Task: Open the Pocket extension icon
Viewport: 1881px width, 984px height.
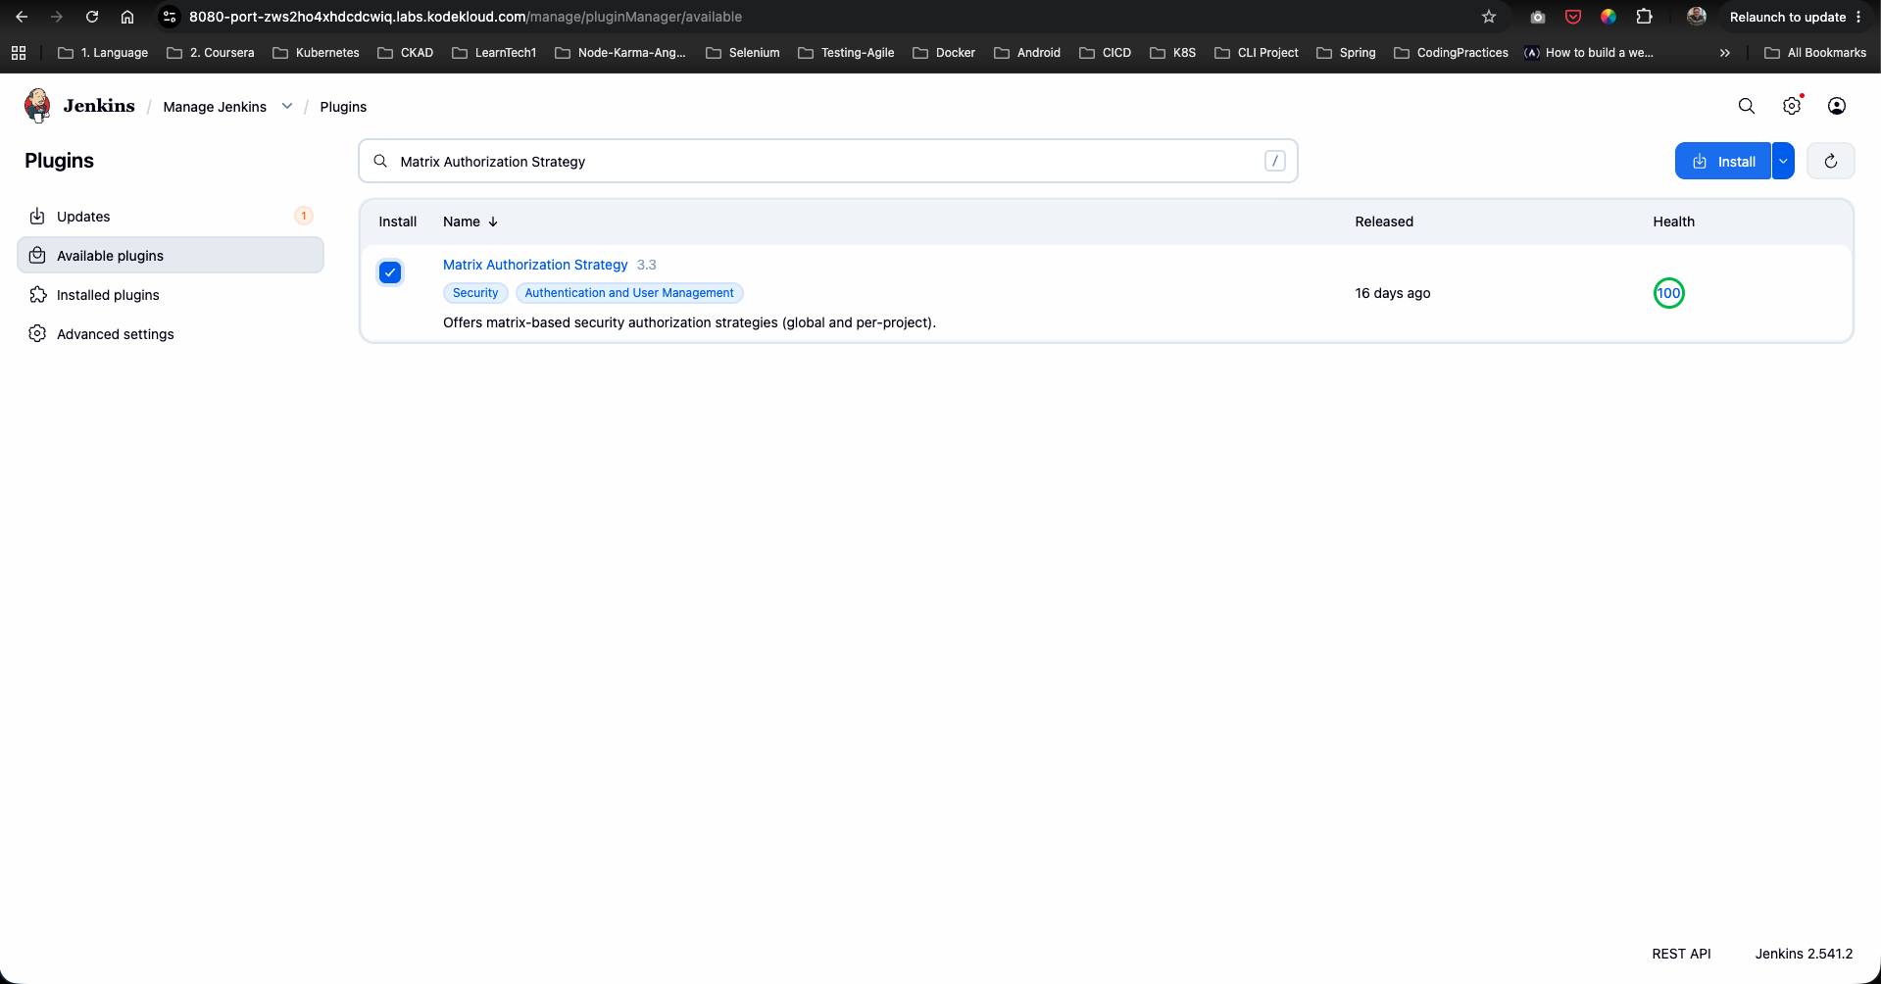Action: [1573, 17]
